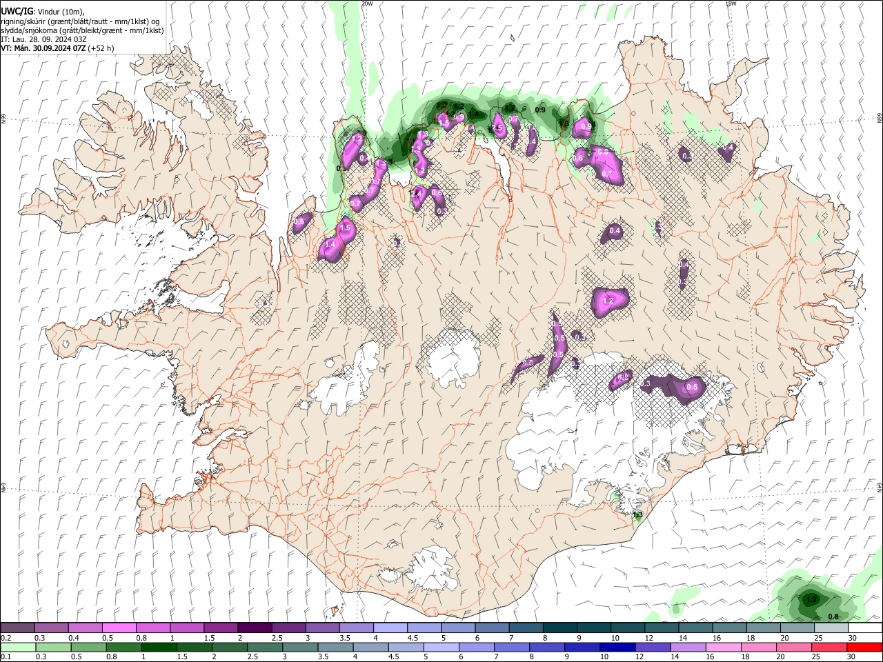Viewport: 883px width, 662px height.
Task: Click the upper-row legend swatch labeled 0.2
Action: 18,628
